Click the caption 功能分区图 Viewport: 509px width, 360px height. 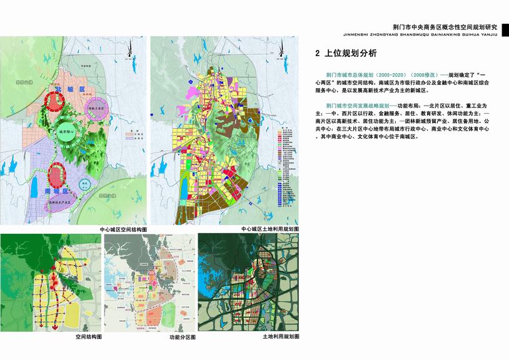tap(183, 337)
